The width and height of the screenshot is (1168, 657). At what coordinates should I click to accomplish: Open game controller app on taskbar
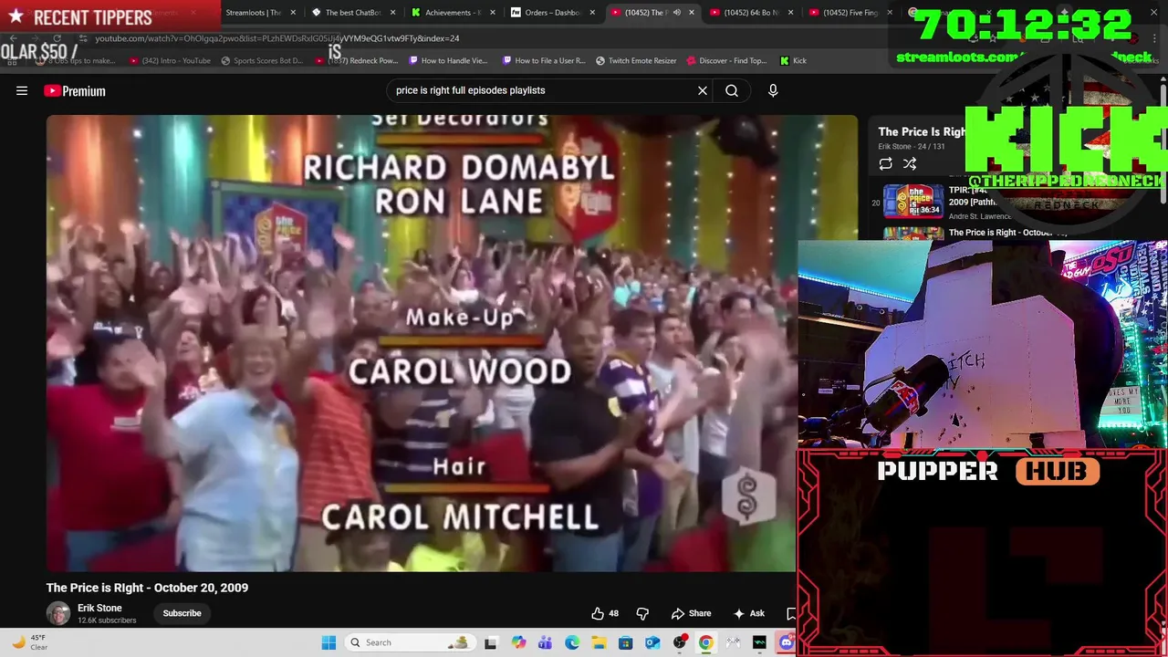tap(733, 642)
